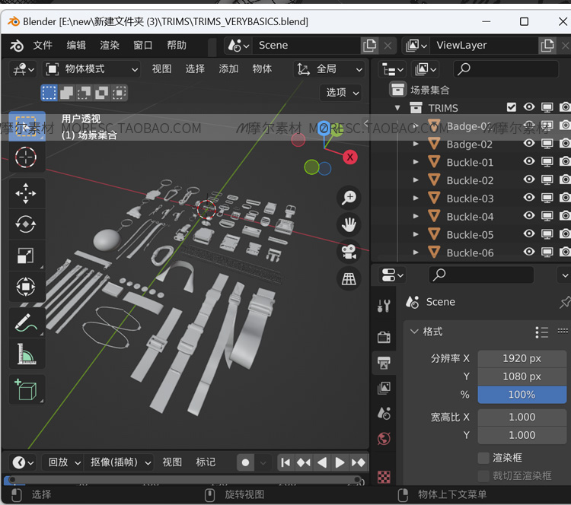
Task: Activate the Move tool
Action: [x=26, y=193]
